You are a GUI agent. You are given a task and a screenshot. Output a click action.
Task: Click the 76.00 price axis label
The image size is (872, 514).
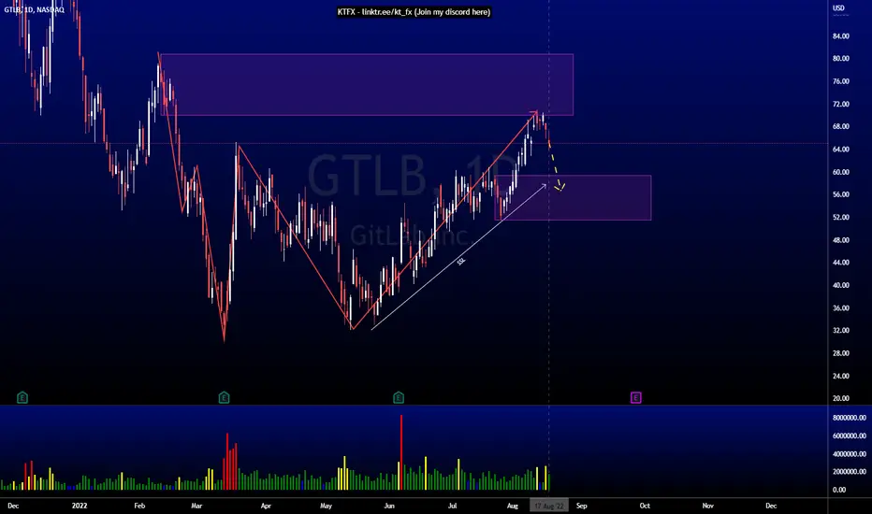[841, 81]
